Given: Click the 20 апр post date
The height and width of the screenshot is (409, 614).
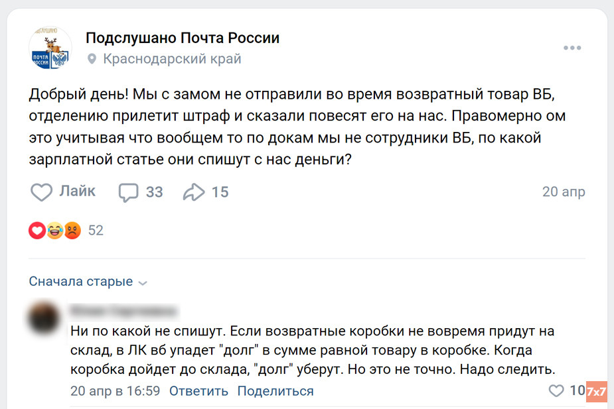Looking at the screenshot, I should pyautogui.click(x=564, y=192).
